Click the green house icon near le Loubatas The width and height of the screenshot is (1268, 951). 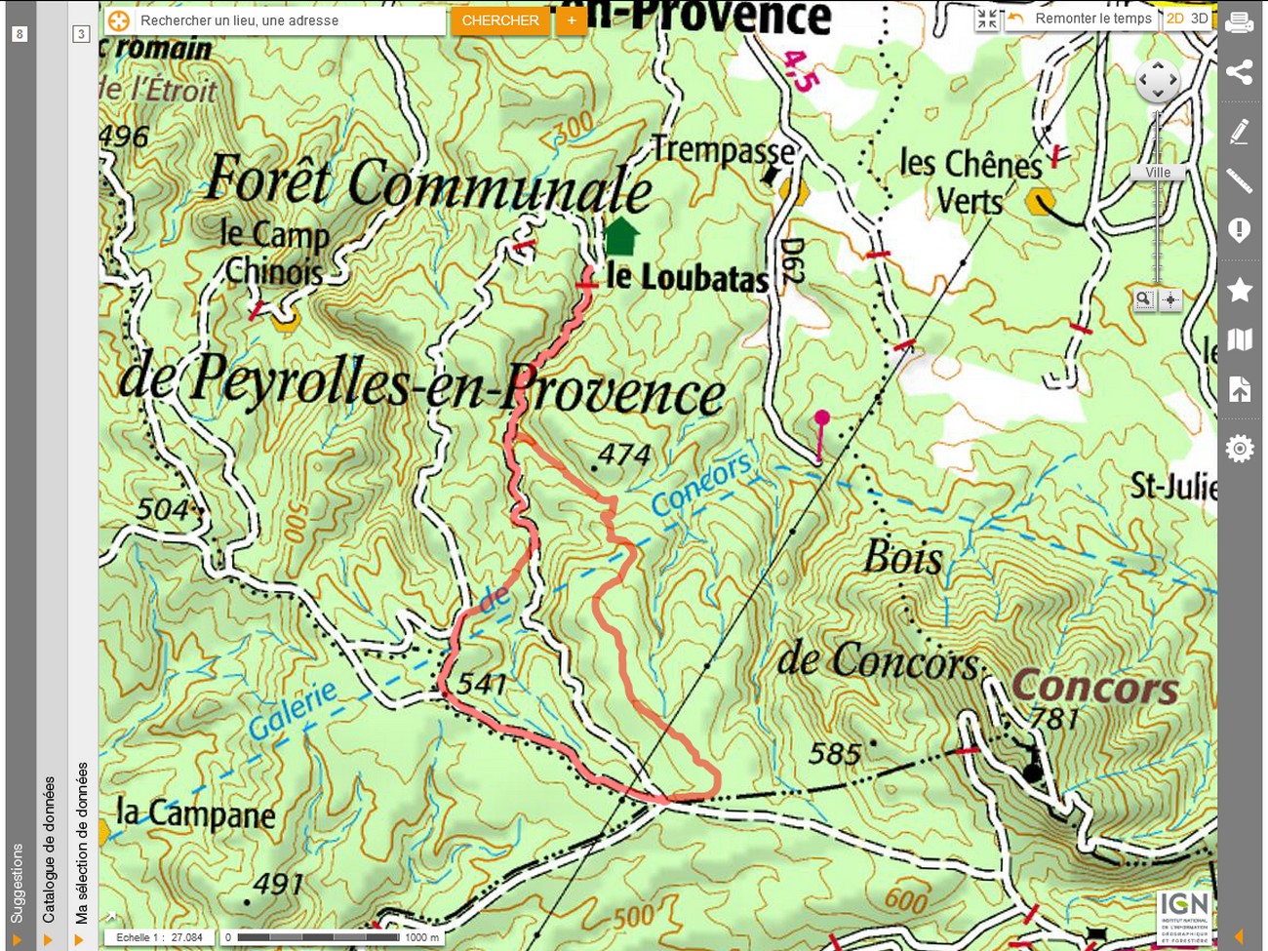620,237
